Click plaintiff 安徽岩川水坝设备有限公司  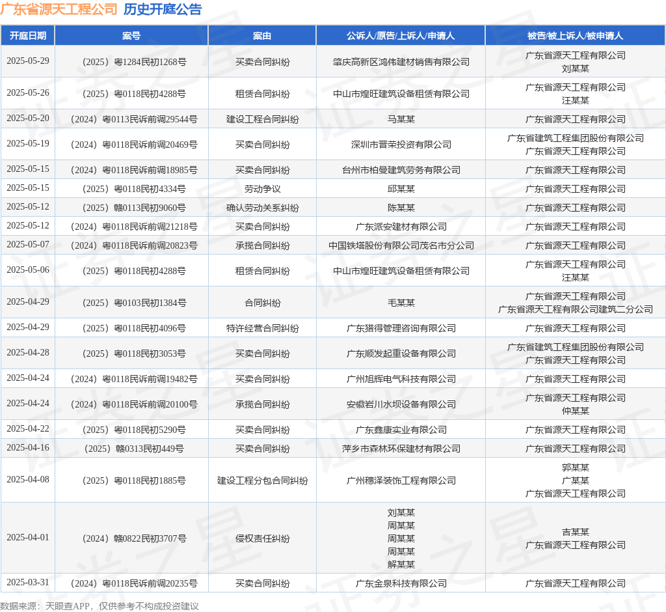[401, 404]
